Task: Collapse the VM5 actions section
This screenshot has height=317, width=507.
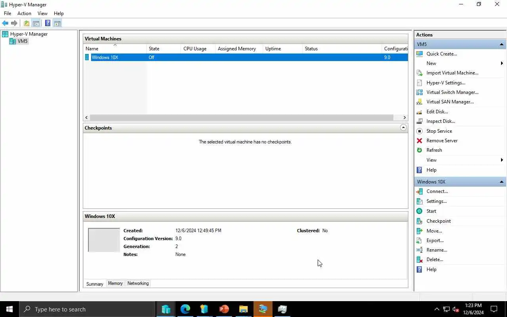Action: coord(501,44)
